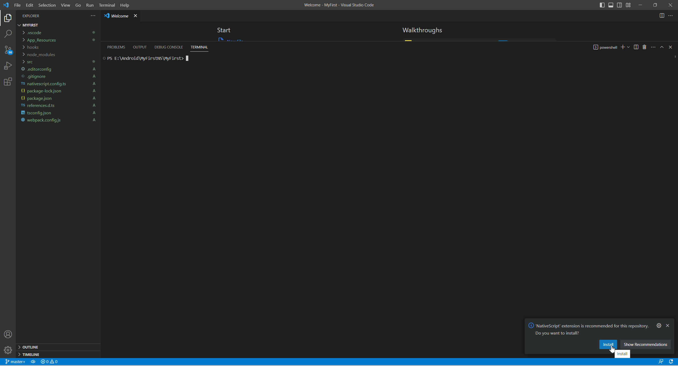
Task: Click Show Recommendations button
Action: click(645, 344)
